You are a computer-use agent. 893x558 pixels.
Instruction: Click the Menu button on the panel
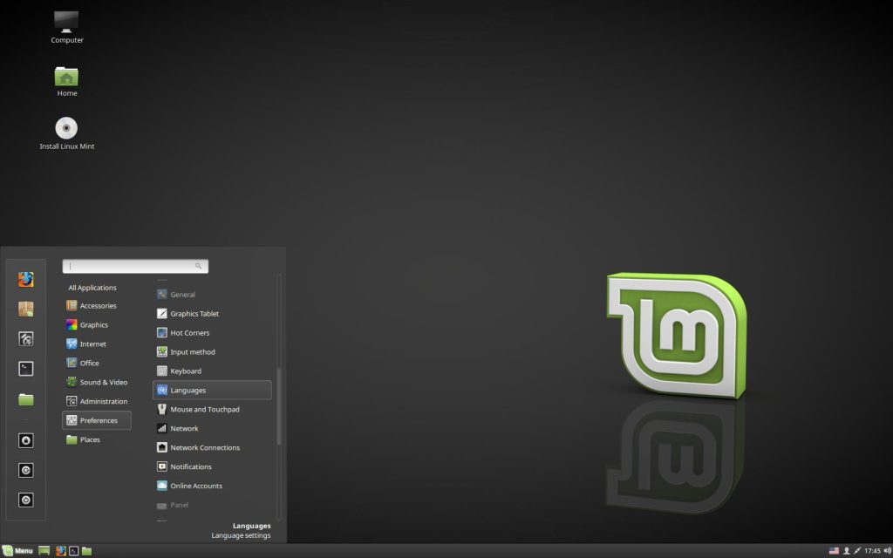(x=17, y=551)
